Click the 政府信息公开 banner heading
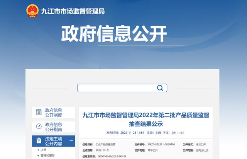Image resolution: width=247 pixels, height=159 pixels. 114,35
